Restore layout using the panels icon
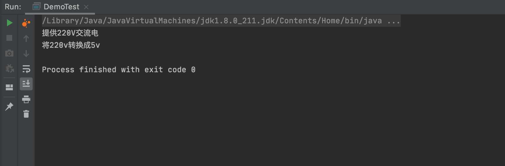The image size is (505, 166). [9, 87]
